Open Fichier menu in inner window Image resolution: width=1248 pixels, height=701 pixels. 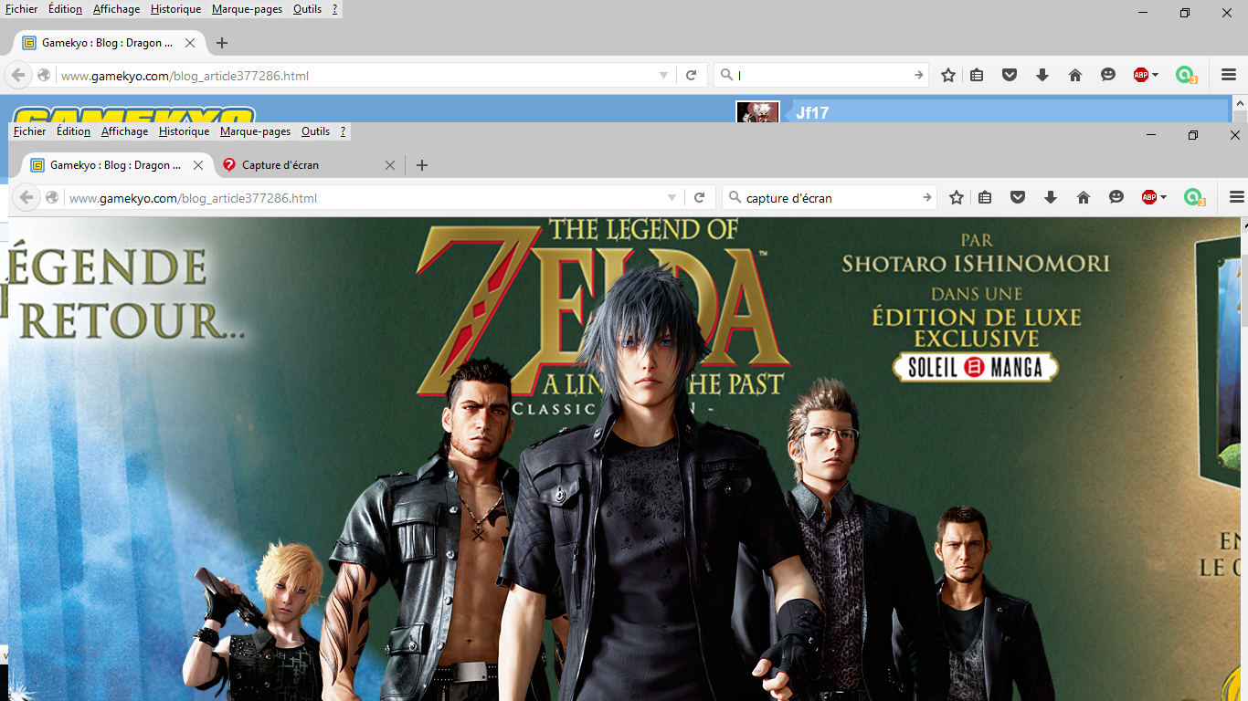pyautogui.click(x=30, y=131)
